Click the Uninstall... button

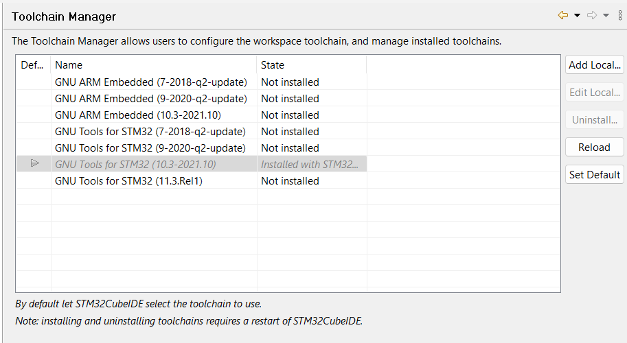click(x=595, y=120)
